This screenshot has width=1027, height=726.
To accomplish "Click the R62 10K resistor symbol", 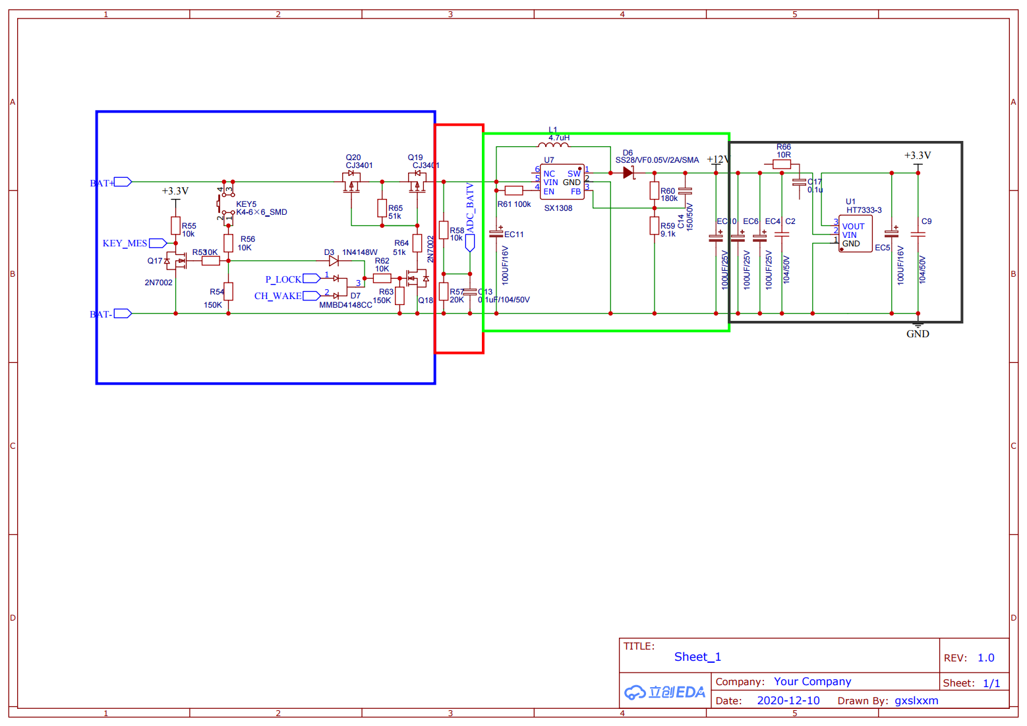I will pos(382,279).
